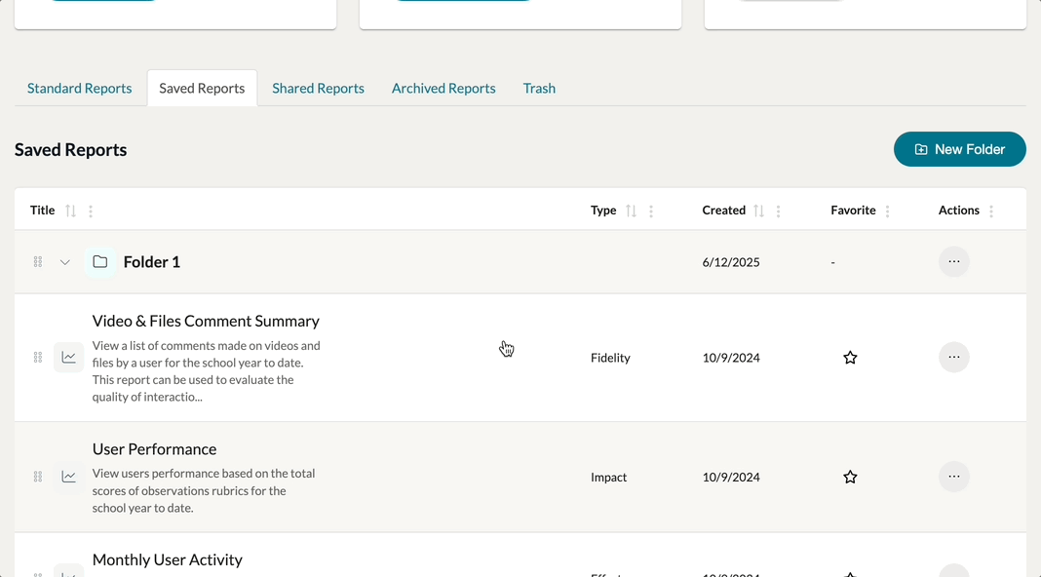1041x577 pixels.
Task: Open the Video & Files Comment Summary report
Action: 206,321
